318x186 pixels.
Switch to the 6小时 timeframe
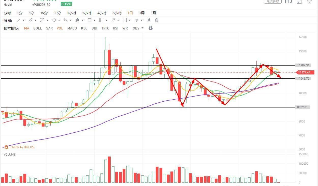117,13
